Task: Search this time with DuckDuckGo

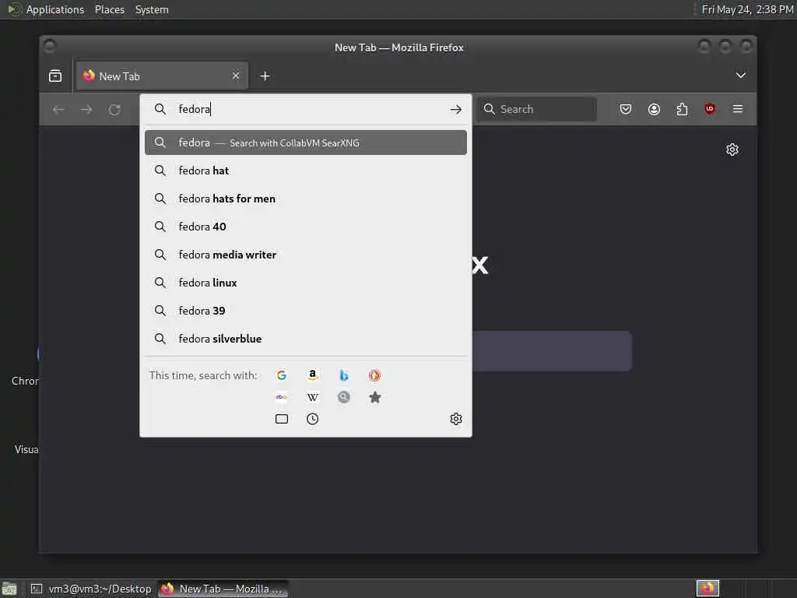Action: (374, 375)
